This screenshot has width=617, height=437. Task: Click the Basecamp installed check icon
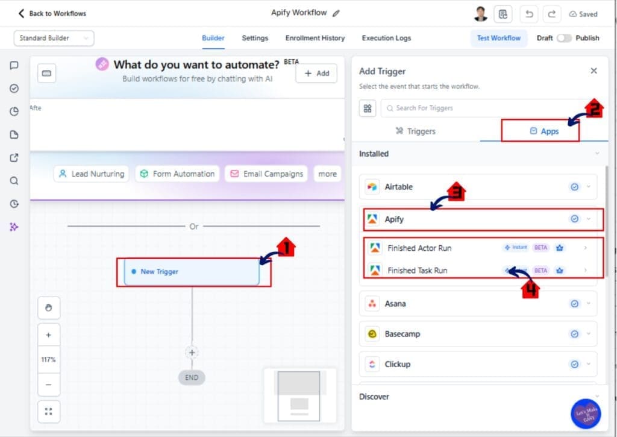coord(574,334)
